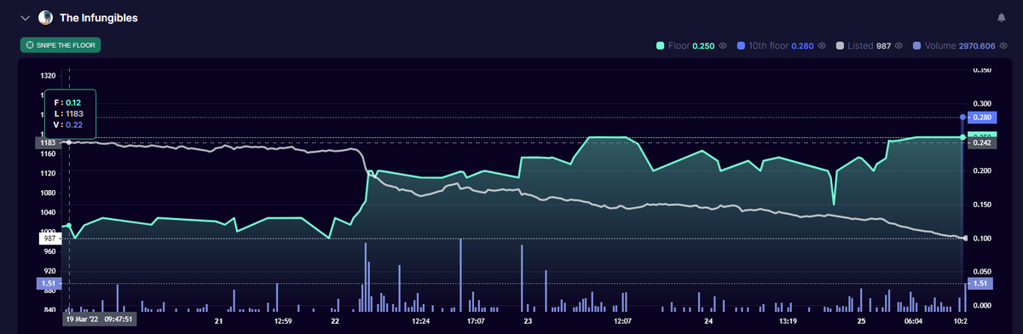The image size is (1023, 334).
Task: Select the 22 date label on time axis
Action: (x=334, y=322)
